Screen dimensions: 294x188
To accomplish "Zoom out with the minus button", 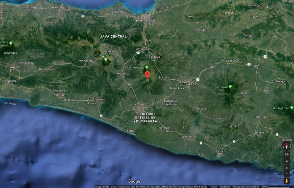I will point(287,174).
